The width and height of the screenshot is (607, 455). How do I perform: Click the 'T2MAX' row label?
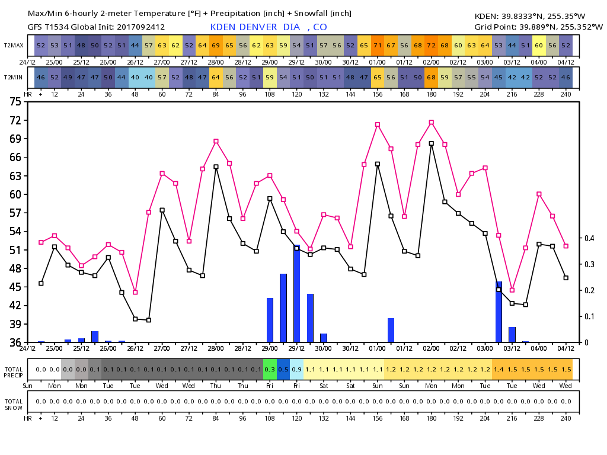click(x=14, y=45)
